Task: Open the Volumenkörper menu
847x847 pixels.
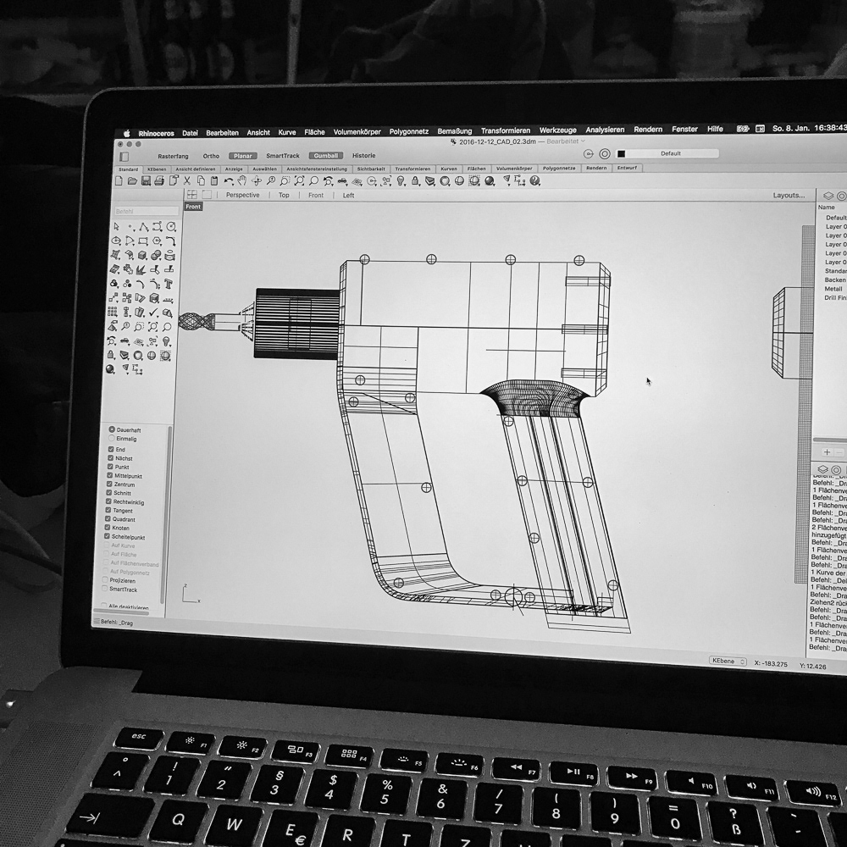Action: point(357,131)
